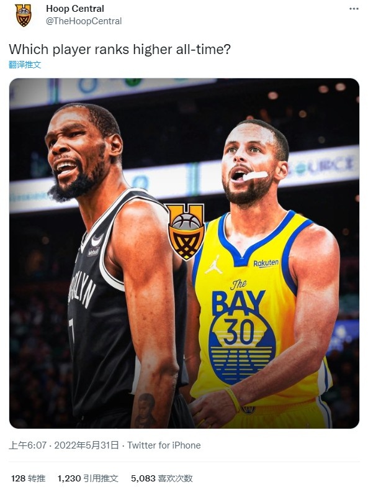
Task: Open the @TheHoopCentral handle link
Action: click(84, 21)
